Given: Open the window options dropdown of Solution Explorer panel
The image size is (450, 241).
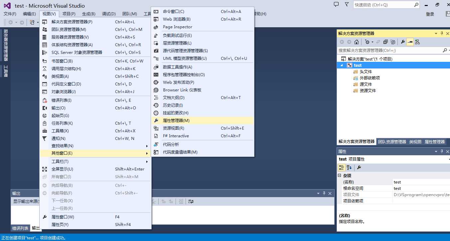Looking at the screenshot, I should point(436,34).
